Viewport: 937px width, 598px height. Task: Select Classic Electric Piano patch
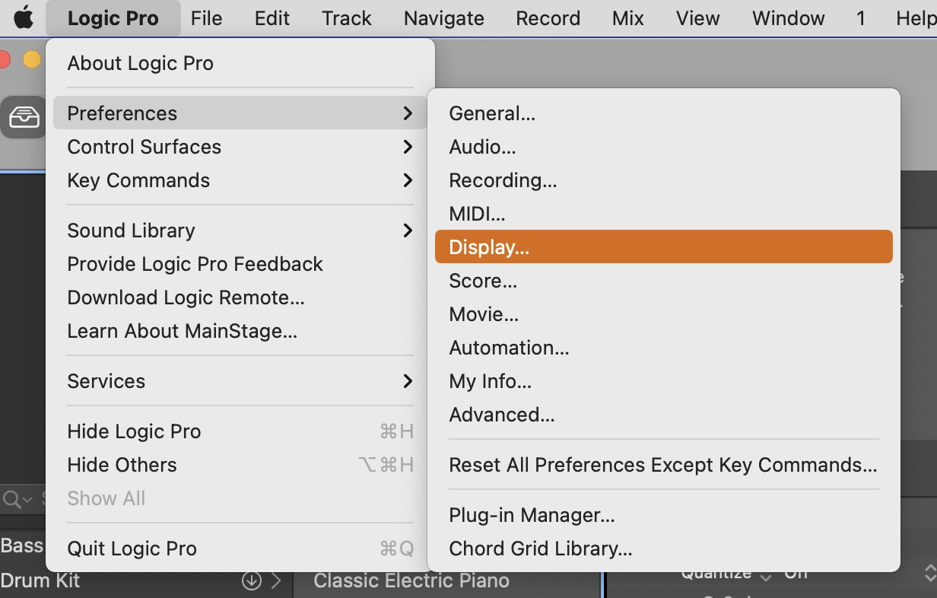tap(411, 581)
